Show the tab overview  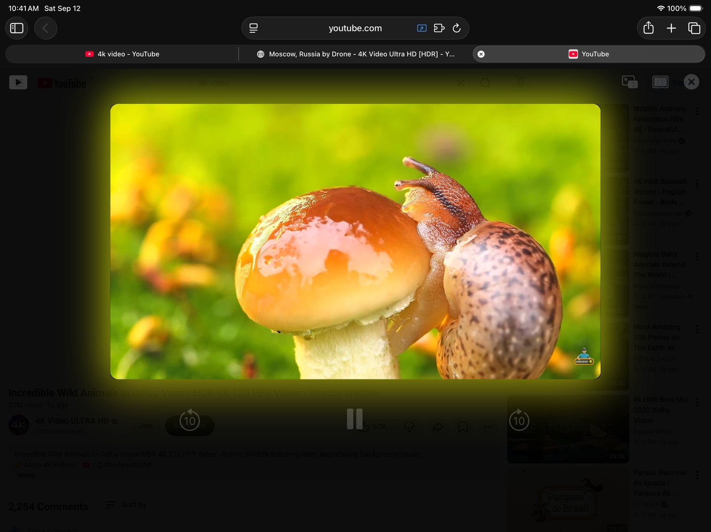point(694,28)
